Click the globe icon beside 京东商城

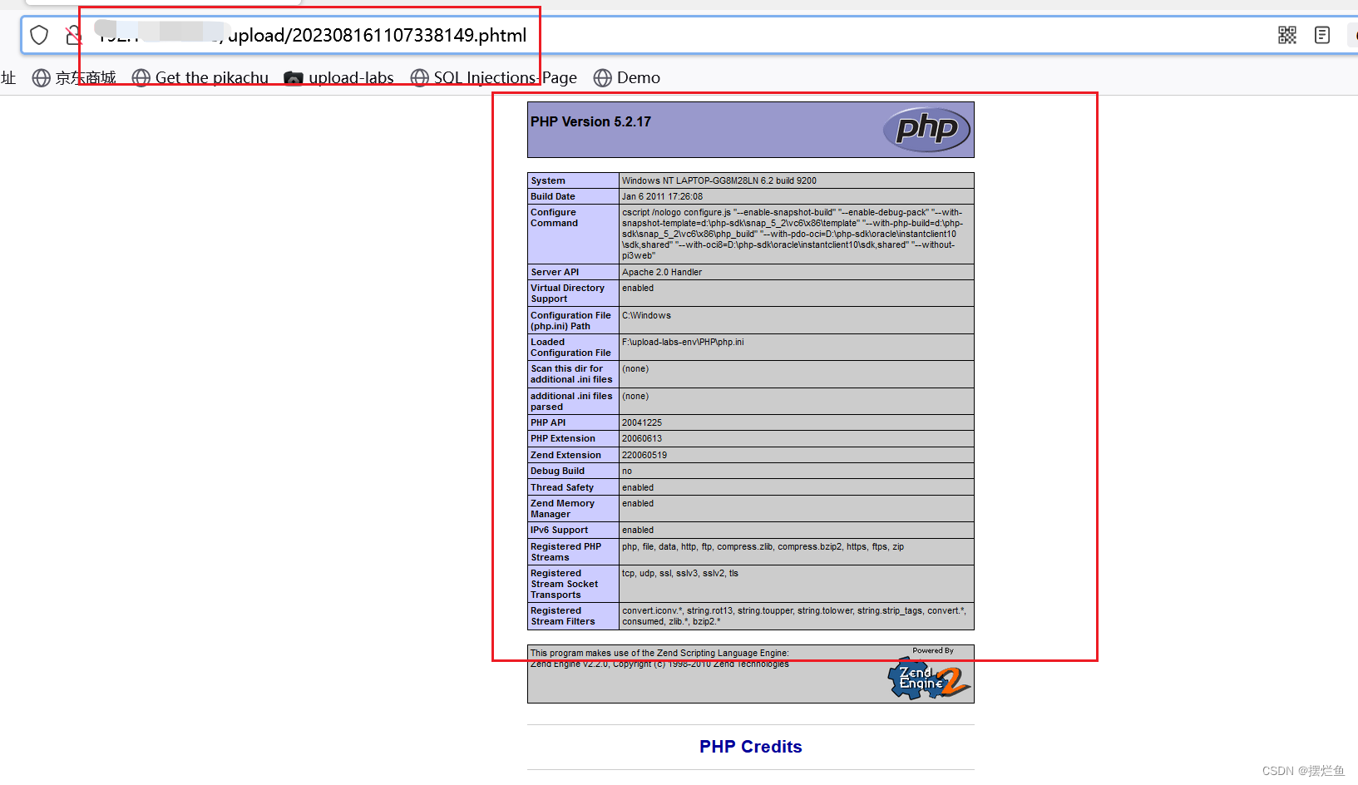click(x=42, y=77)
